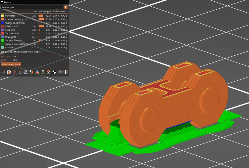Click the Internal infill legend entry
This screenshot has height=168, width=249.
11,26
